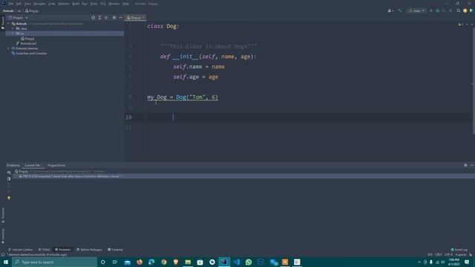Switch to the Project Errors tab

(x=56, y=165)
